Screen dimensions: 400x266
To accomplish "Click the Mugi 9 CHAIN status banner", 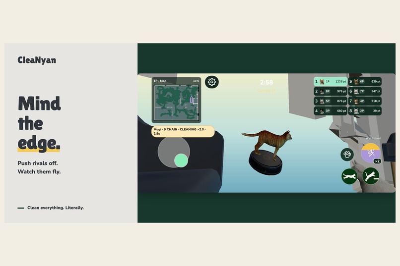I will [183, 131].
